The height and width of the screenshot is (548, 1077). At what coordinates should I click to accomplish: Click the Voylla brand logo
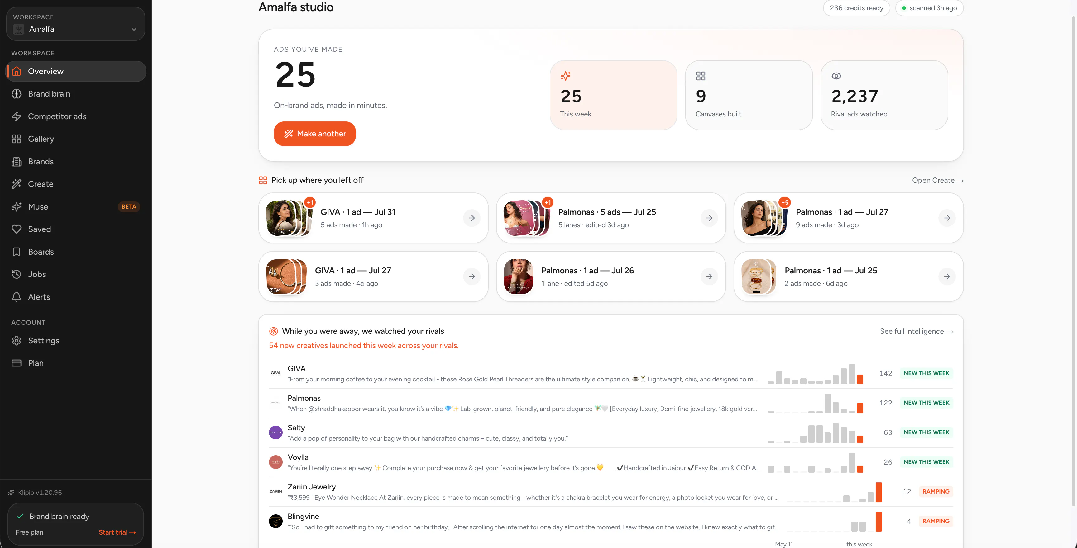point(275,462)
